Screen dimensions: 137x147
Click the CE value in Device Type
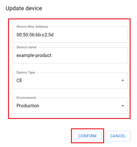click(19, 80)
